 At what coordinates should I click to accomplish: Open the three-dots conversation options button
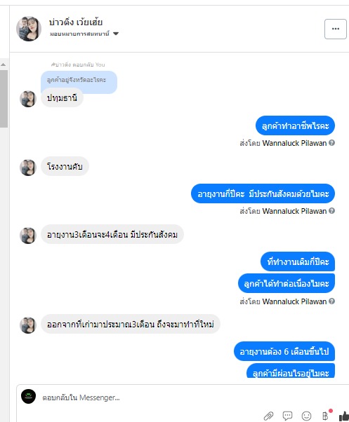(335, 29)
